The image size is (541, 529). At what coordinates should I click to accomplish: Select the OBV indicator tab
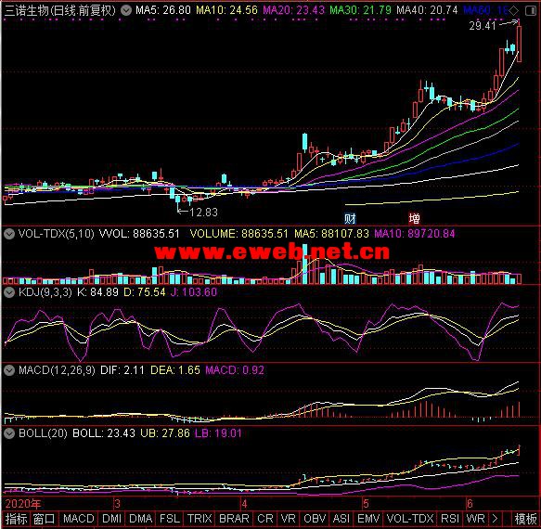pos(315,519)
